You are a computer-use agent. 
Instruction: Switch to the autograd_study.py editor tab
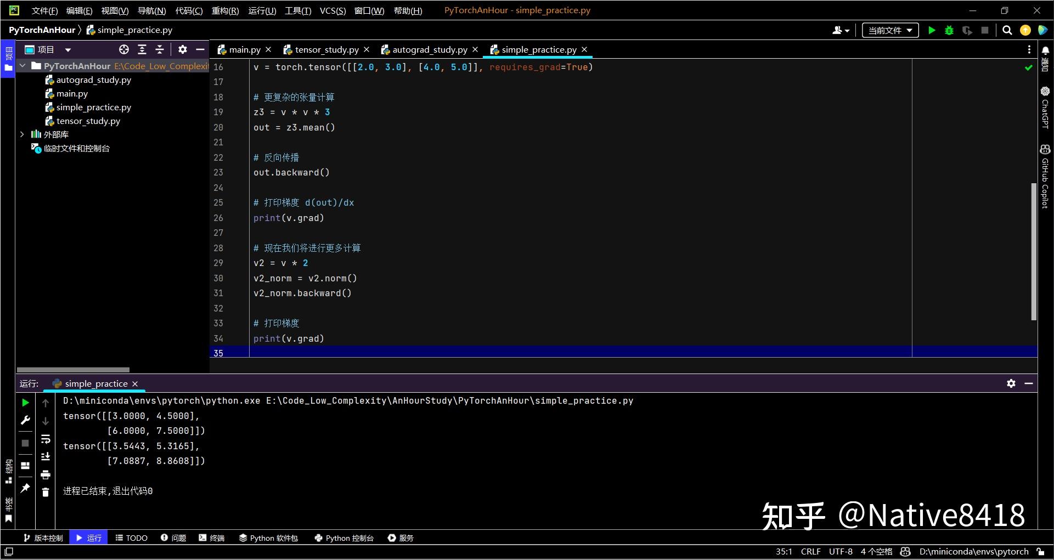tap(431, 49)
